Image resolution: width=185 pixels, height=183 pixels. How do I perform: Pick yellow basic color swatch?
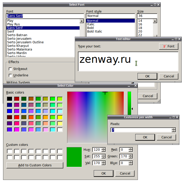coord(60,117)
